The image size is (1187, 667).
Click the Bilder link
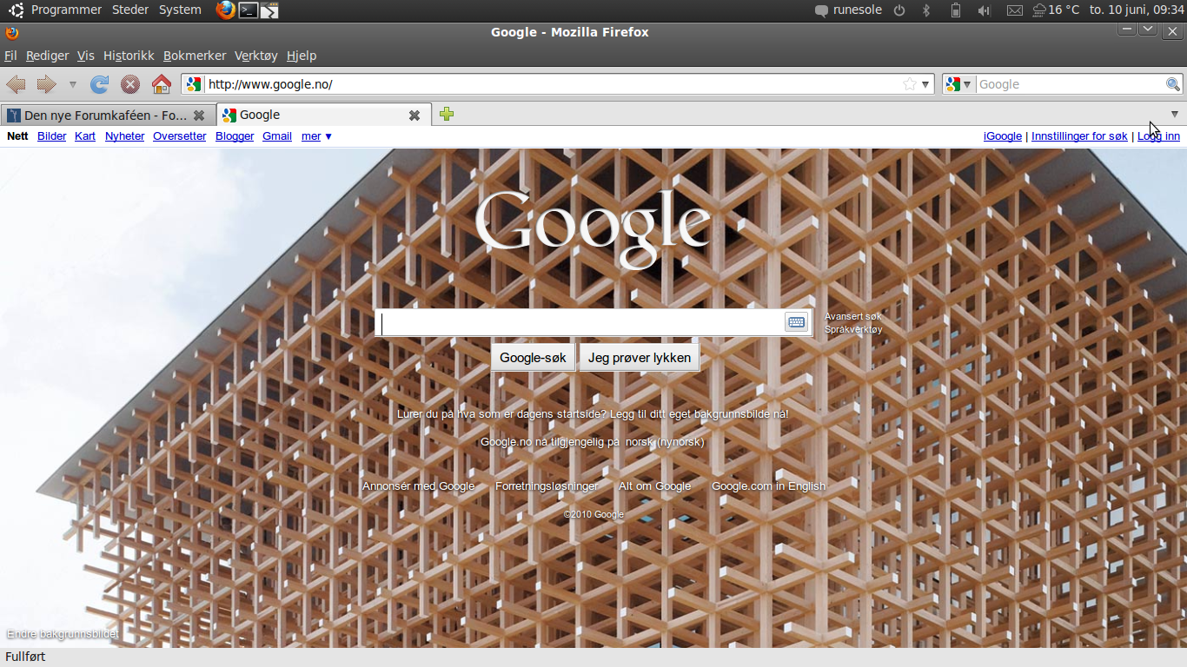[x=52, y=136]
